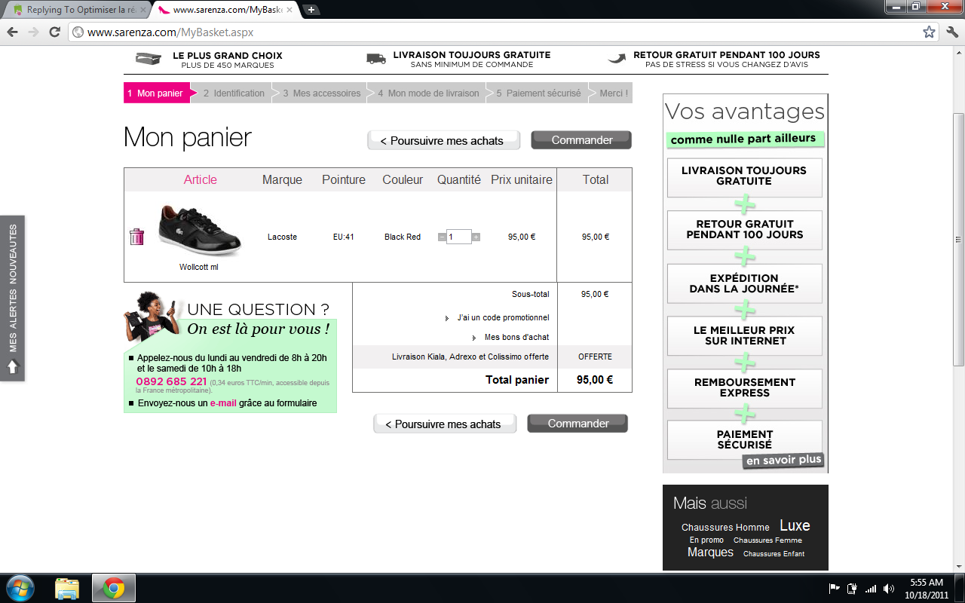The height and width of the screenshot is (603, 965).
Task: Open Chaussures Femme link
Action: pos(767,540)
